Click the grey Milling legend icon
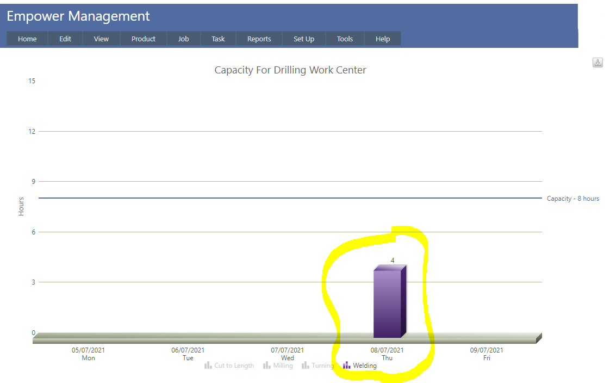 coord(267,365)
